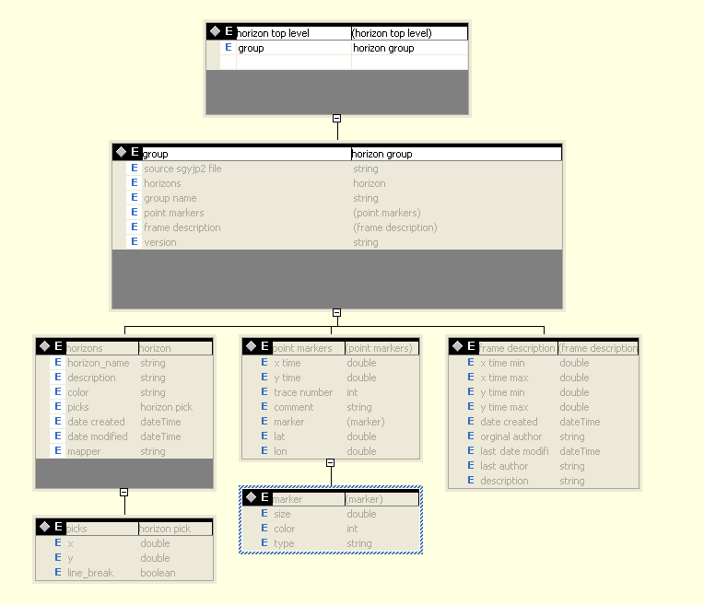This screenshot has height=605, width=704.
Task: Collapse children of horizon top level box
Action: (336, 119)
